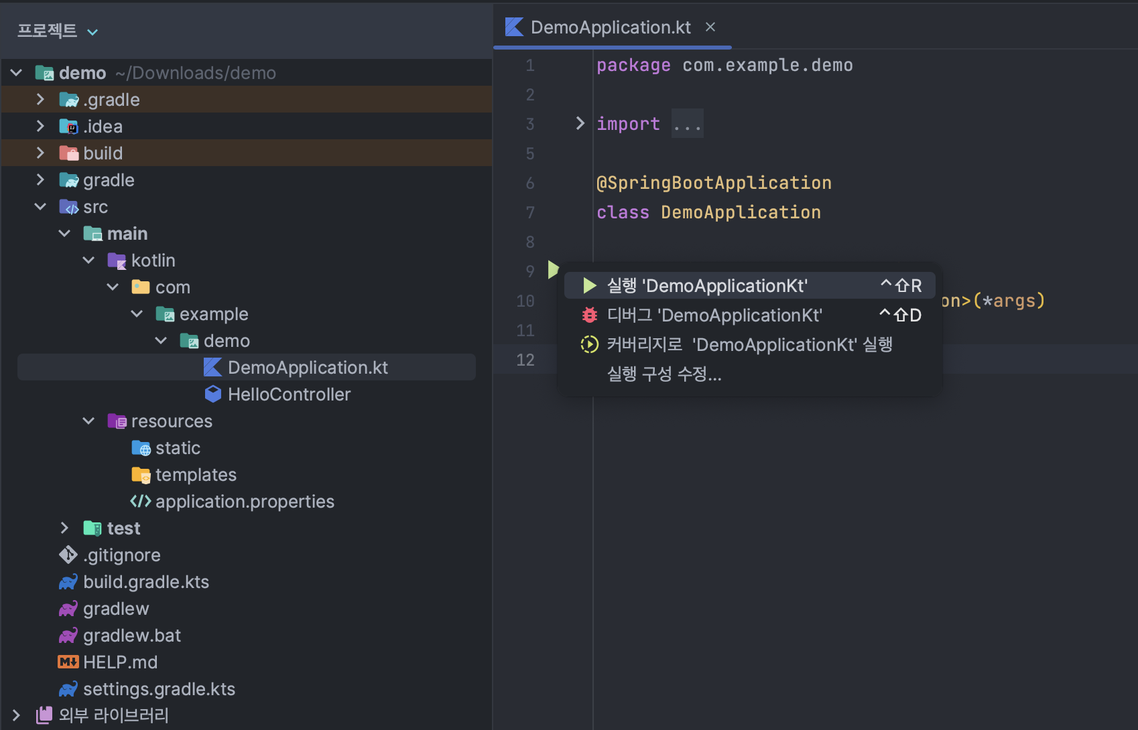The height and width of the screenshot is (730, 1138).
Task: Select 실행 'DemoApplicationKt' menu item
Action: (x=706, y=286)
